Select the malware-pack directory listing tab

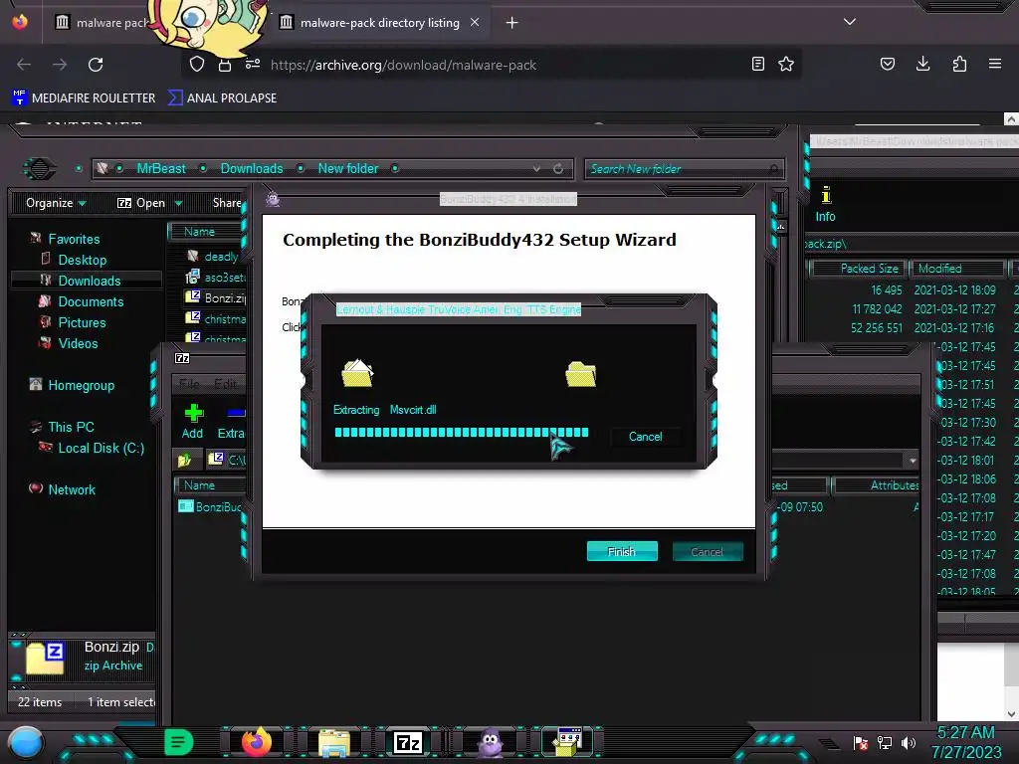379,23
